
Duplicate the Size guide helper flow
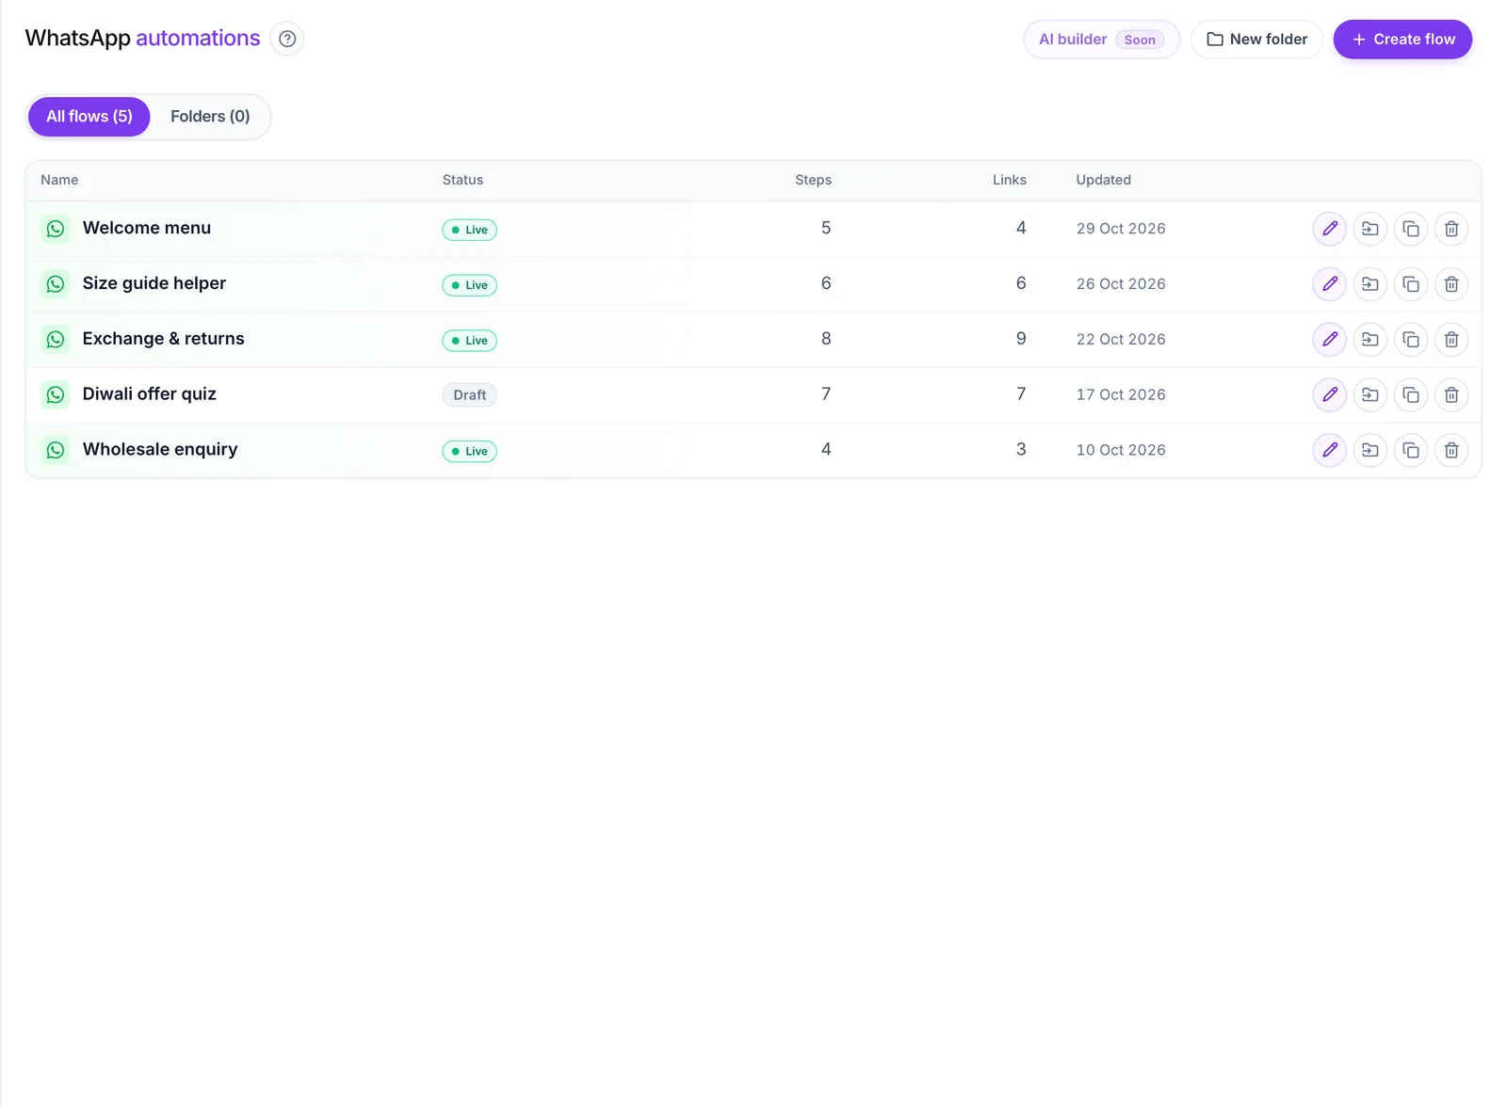click(x=1410, y=284)
